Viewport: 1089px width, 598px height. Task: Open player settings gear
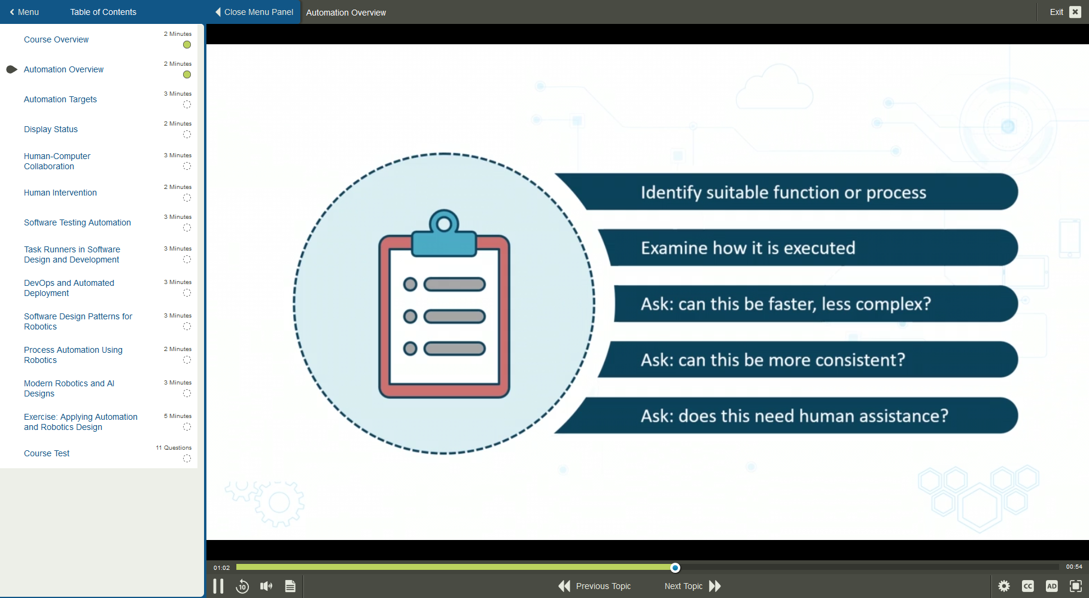click(x=1004, y=586)
